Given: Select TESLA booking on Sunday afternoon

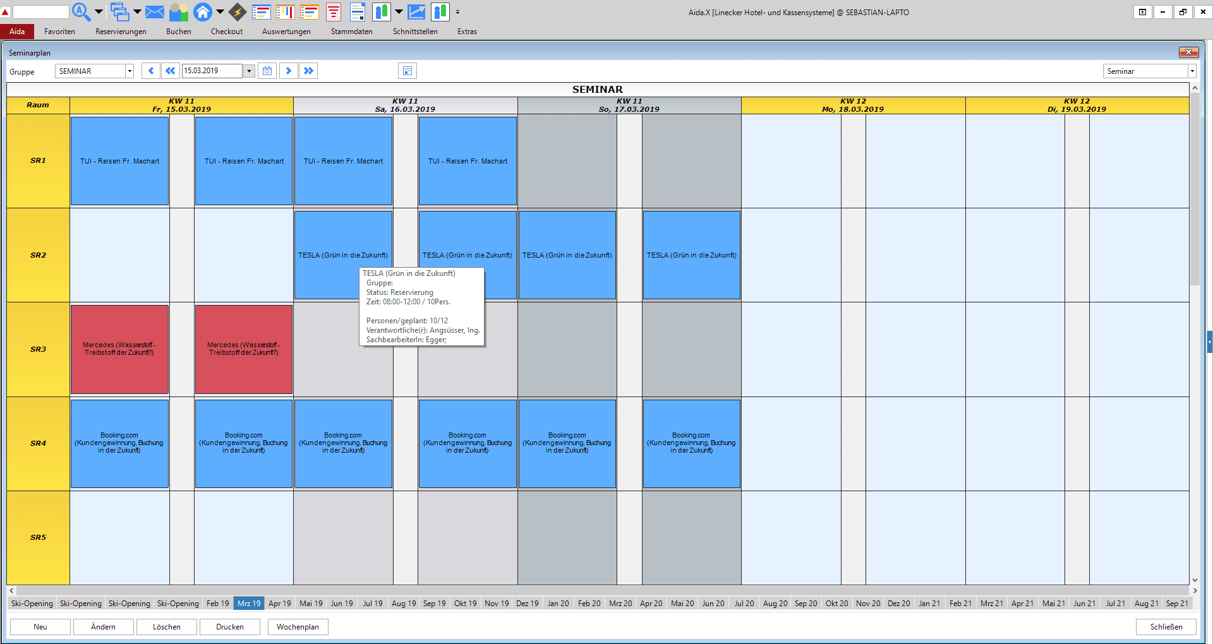Looking at the screenshot, I should (692, 255).
